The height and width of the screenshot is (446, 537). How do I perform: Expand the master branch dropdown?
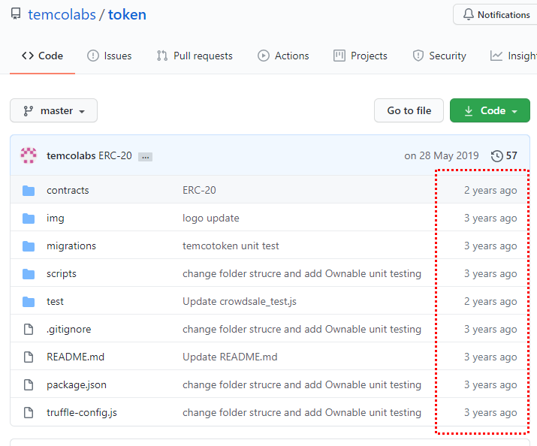point(54,110)
